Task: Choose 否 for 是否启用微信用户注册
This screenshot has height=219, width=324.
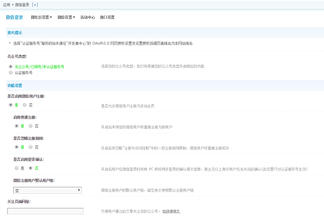Action: pos(25,105)
